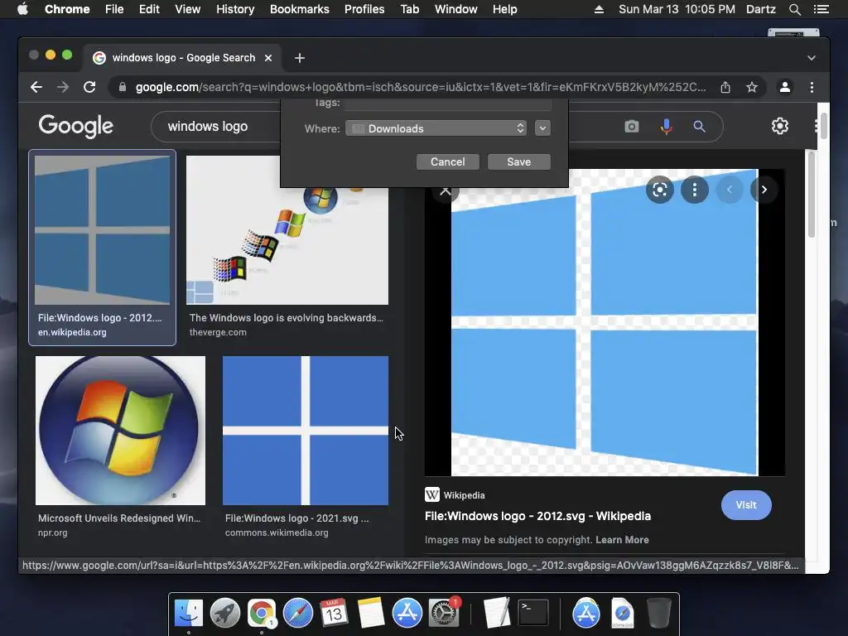Viewport: 848px width, 636px height.
Task: Click the Visit button
Action: click(746, 505)
